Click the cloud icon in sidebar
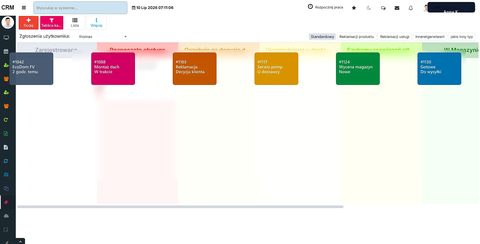480x244 pixels. [6, 216]
